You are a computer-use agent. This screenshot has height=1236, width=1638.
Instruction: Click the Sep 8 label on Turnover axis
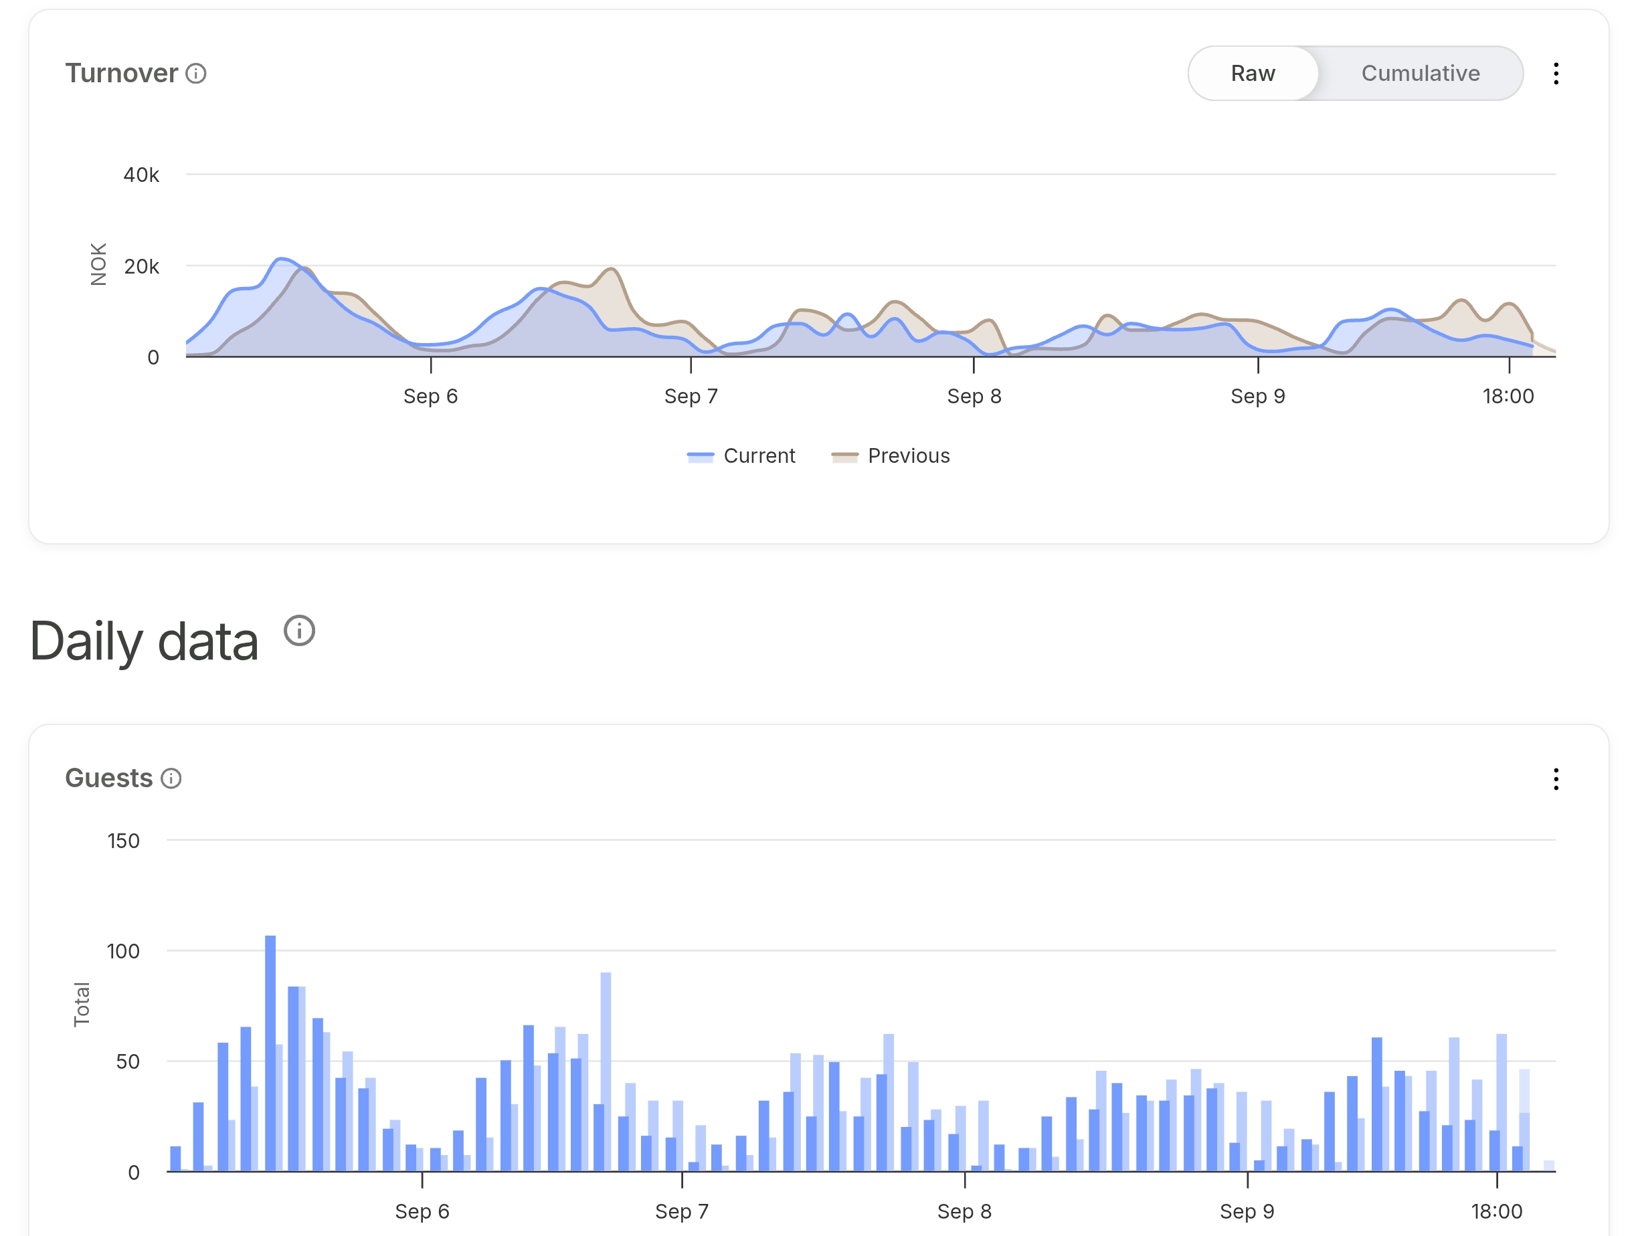pos(974,396)
